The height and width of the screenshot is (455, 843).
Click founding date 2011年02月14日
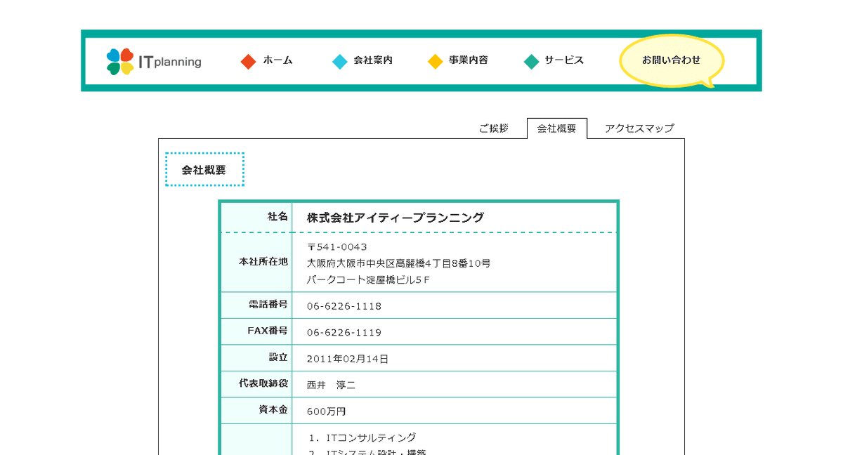pyautogui.click(x=348, y=359)
